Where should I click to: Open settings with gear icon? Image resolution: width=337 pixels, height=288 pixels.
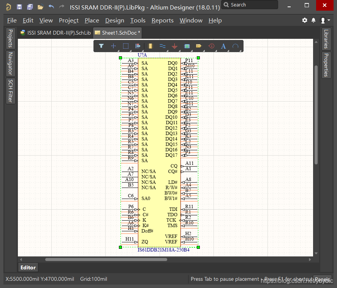[x=305, y=20]
